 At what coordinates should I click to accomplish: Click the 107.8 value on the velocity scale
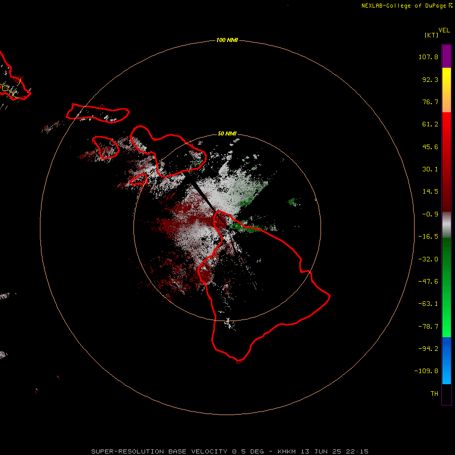(x=428, y=57)
